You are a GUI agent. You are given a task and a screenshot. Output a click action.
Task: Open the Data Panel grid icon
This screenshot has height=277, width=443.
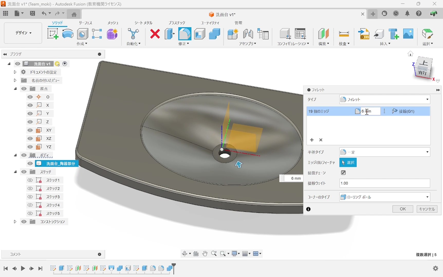(x=6, y=14)
